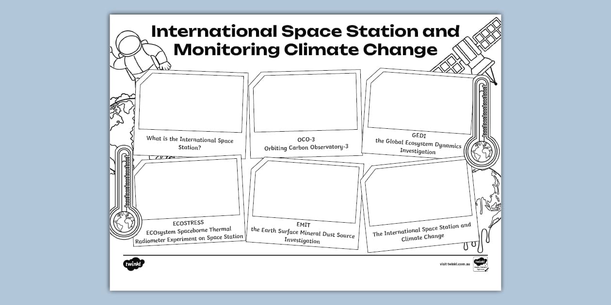This screenshot has width=611, height=305.
Task: Select the thermometer beside the ECOSTRESS card
Action: point(124,194)
